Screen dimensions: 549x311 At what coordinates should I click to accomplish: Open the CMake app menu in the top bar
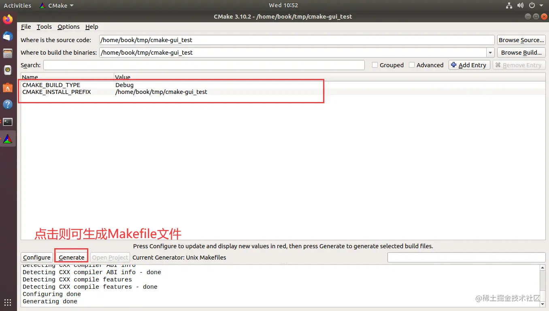click(x=57, y=6)
